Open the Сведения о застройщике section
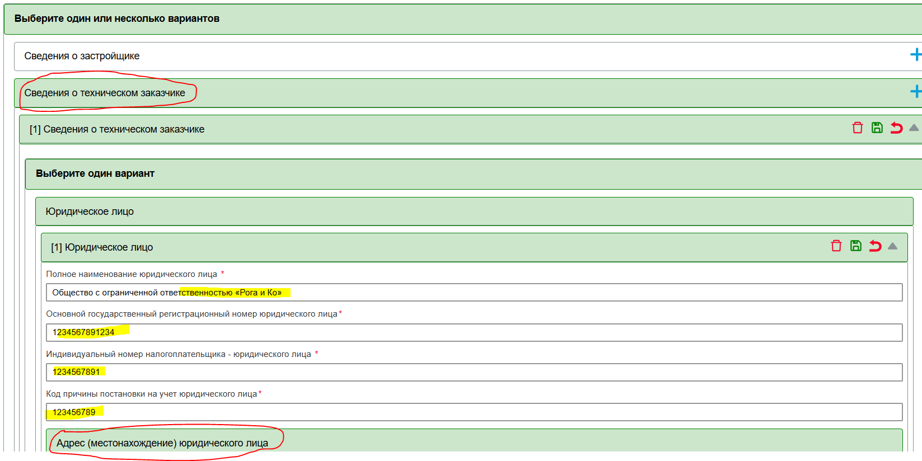 82,56
